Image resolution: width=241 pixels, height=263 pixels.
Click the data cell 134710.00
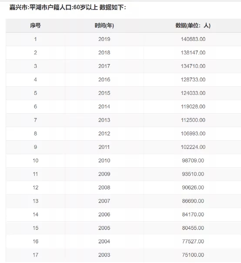pyautogui.click(x=193, y=66)
